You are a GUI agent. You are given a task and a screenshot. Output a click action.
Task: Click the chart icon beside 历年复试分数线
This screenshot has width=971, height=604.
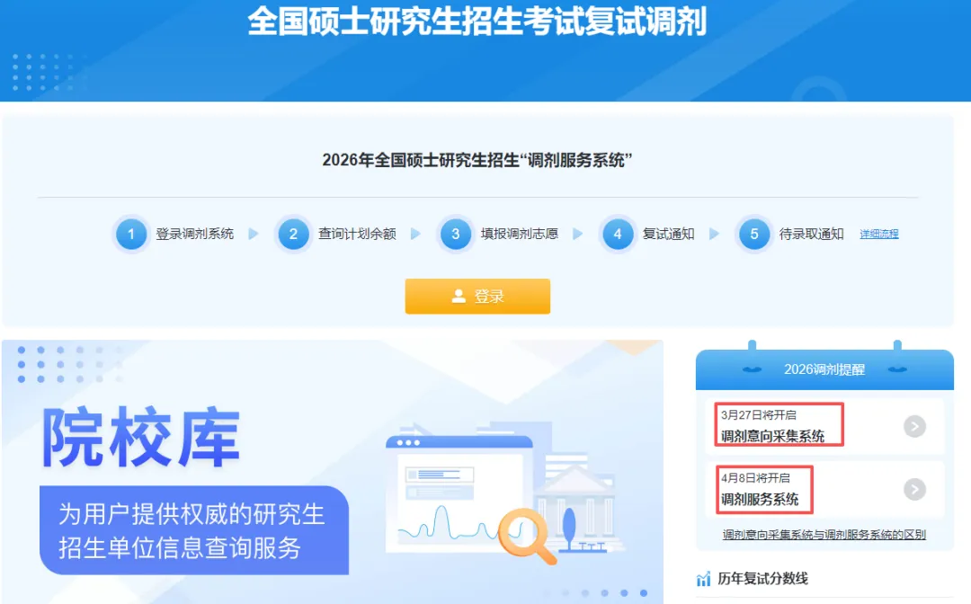[703, 579]
